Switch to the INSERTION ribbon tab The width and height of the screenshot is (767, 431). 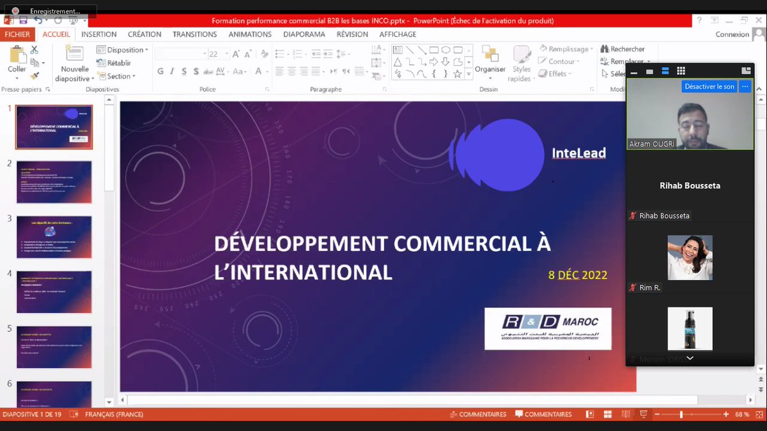[x=99, y=34]
